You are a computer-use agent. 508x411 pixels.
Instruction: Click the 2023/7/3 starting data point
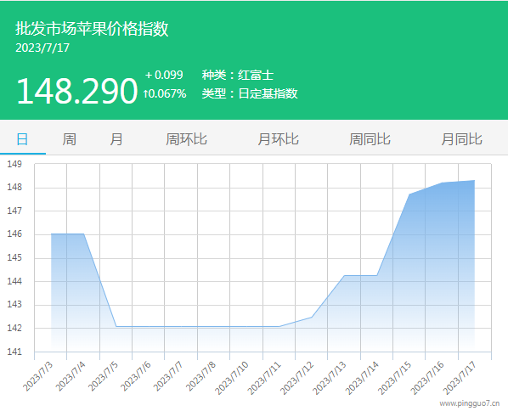pyautogui.click(x=51, y=234)
